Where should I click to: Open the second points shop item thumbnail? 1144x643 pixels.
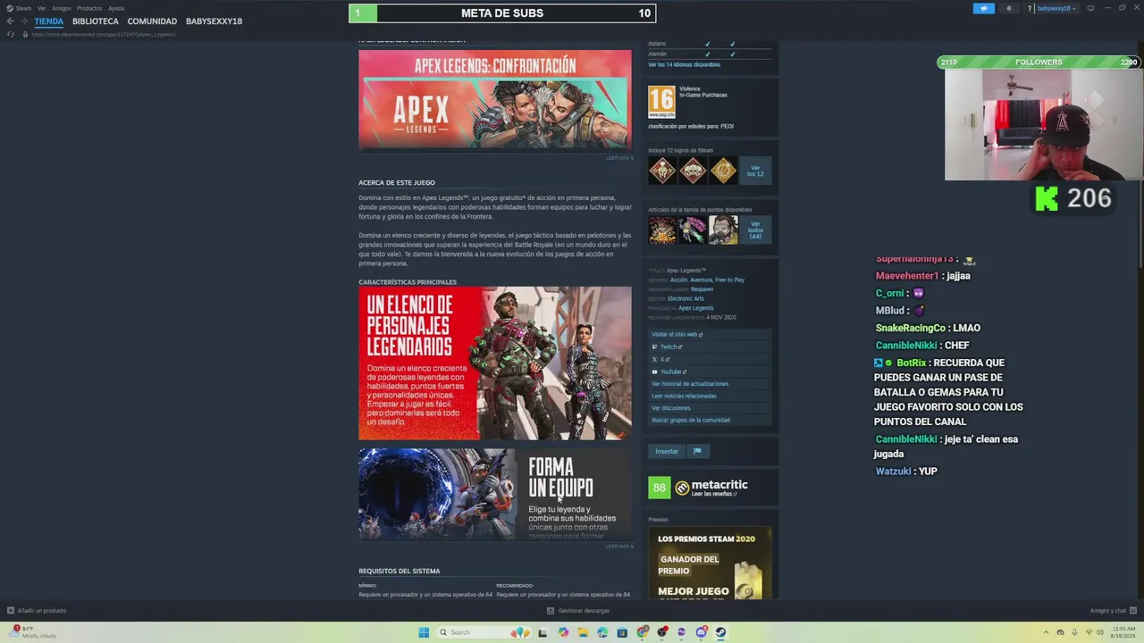pyautogui.click(x=693, y=230)
